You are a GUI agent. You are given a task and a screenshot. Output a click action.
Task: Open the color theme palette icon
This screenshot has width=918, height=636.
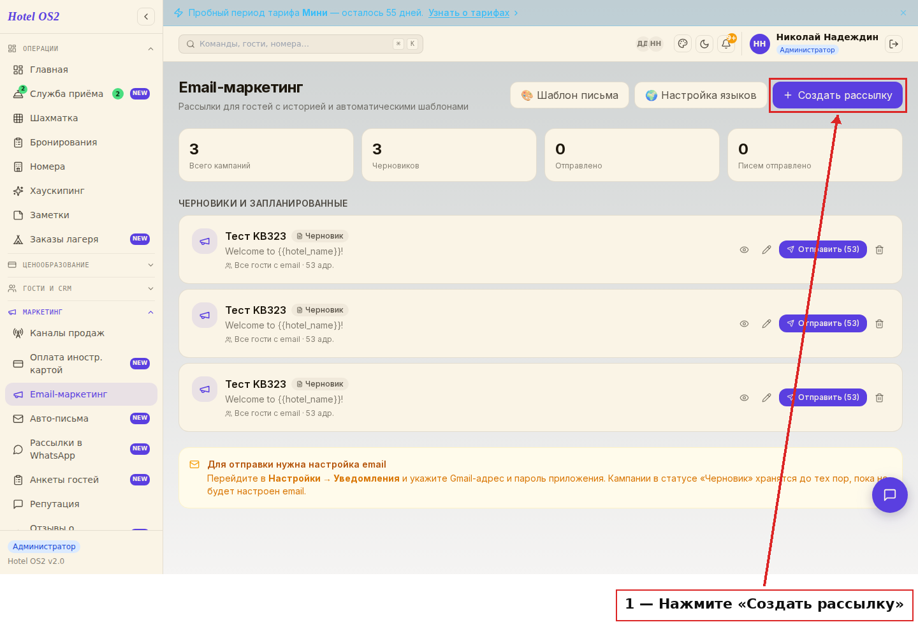coord(683,44)
